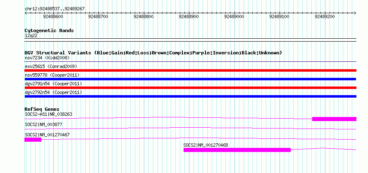Select the 12q22 cytogenetic band label
This screenshot has width=368, height=173.
(x=31, y=36)
